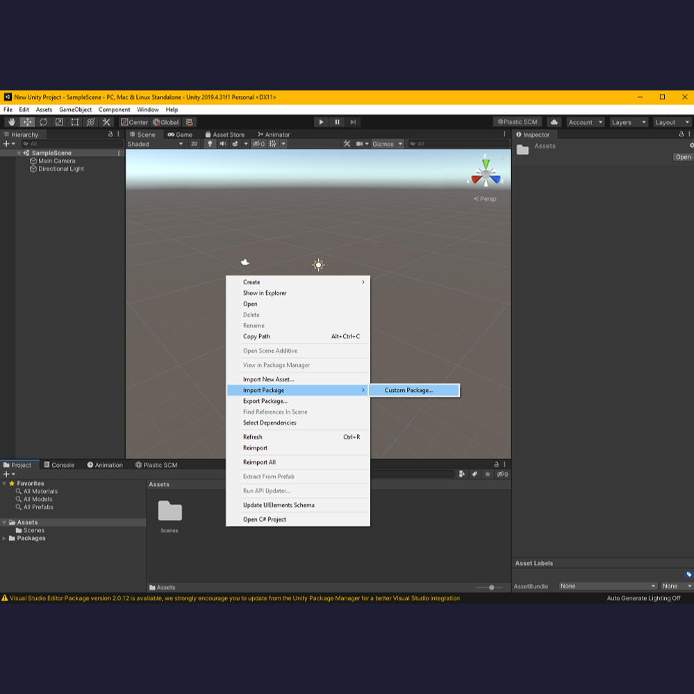Open the Scenes folder thumbnail
The height and width of the screenshot is (694, 694).
pos(170,512)
